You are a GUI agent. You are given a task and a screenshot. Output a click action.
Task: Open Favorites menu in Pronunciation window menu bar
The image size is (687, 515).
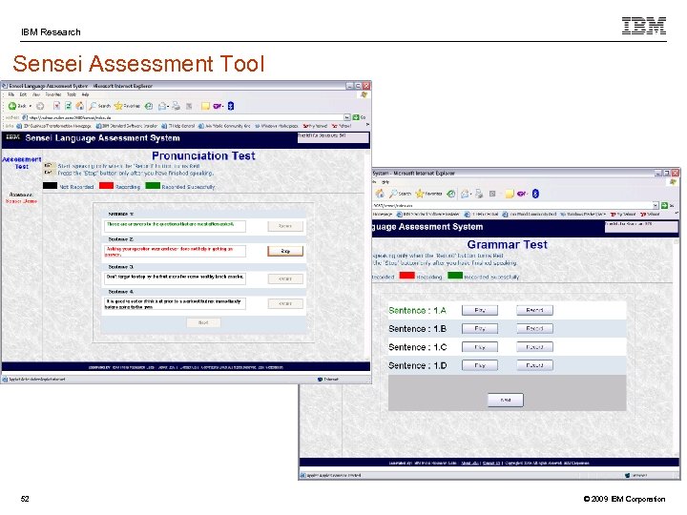pos(53,94)
